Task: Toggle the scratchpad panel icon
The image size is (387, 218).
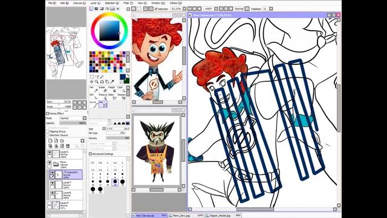Action: (118, 8)
